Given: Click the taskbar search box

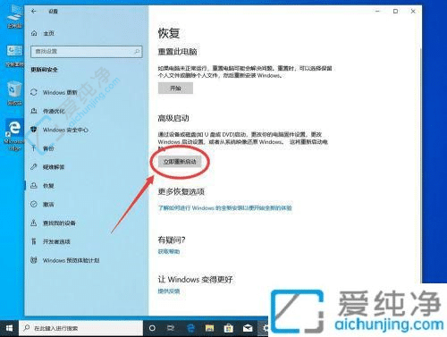Looking at the screenshot, I should pyautogui.click(x=81, y=328).
